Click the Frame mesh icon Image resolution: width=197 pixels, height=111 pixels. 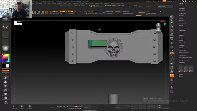pyautogui.click(x=172, y=60)
